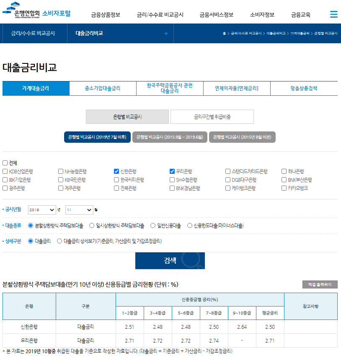Viewport: 341px width, 359px height.
Task: Select 일시상환방식 주택담보대출 radio option
Action: 92,226
